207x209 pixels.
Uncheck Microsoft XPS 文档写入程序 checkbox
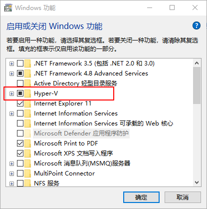click(20, 153)
